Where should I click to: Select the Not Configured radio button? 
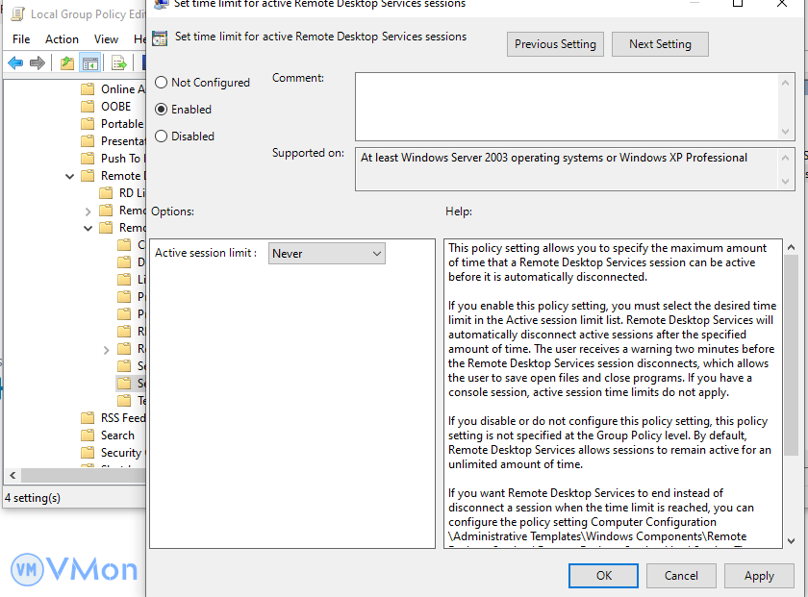pyautogui.click(x=162, y=83)
